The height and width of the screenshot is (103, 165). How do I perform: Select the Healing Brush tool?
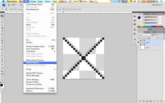(2, 35)
